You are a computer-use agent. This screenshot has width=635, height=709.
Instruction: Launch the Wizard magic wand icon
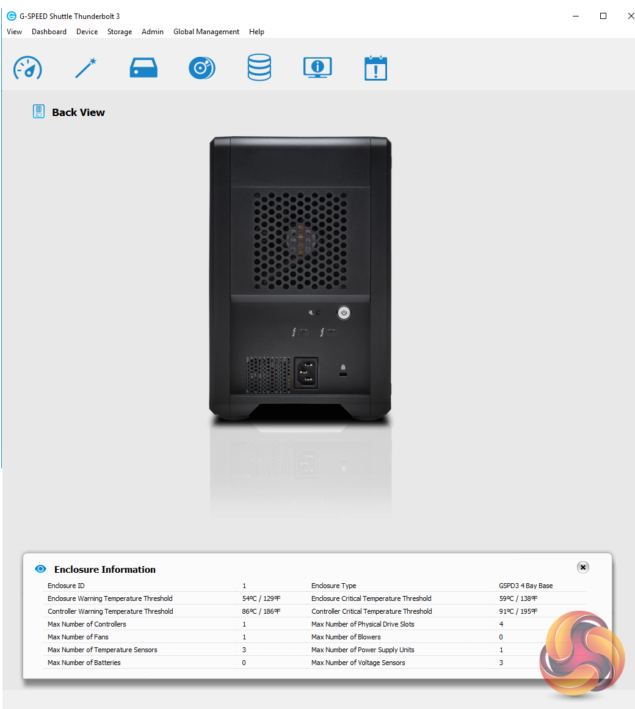point(86,68)
